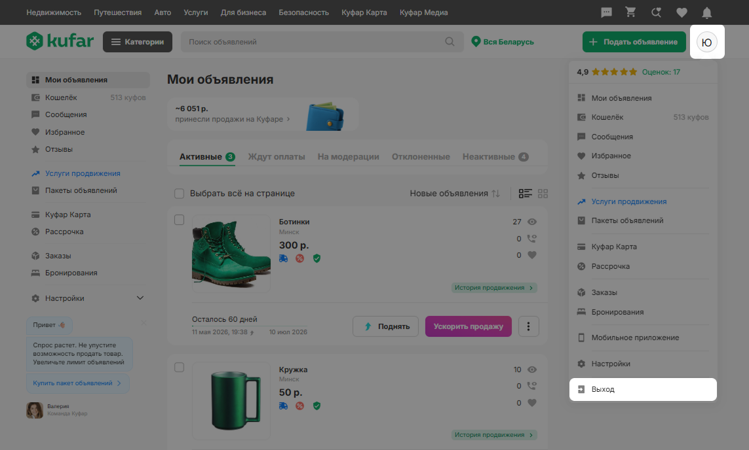Click the search magnifier icon
749x450 pixels.
(450, 41)
